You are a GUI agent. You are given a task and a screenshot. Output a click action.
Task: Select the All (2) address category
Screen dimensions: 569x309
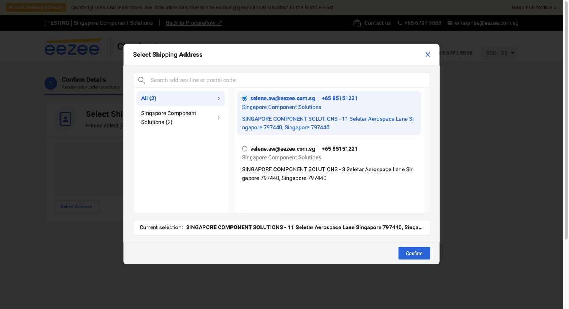click(181, 98)
